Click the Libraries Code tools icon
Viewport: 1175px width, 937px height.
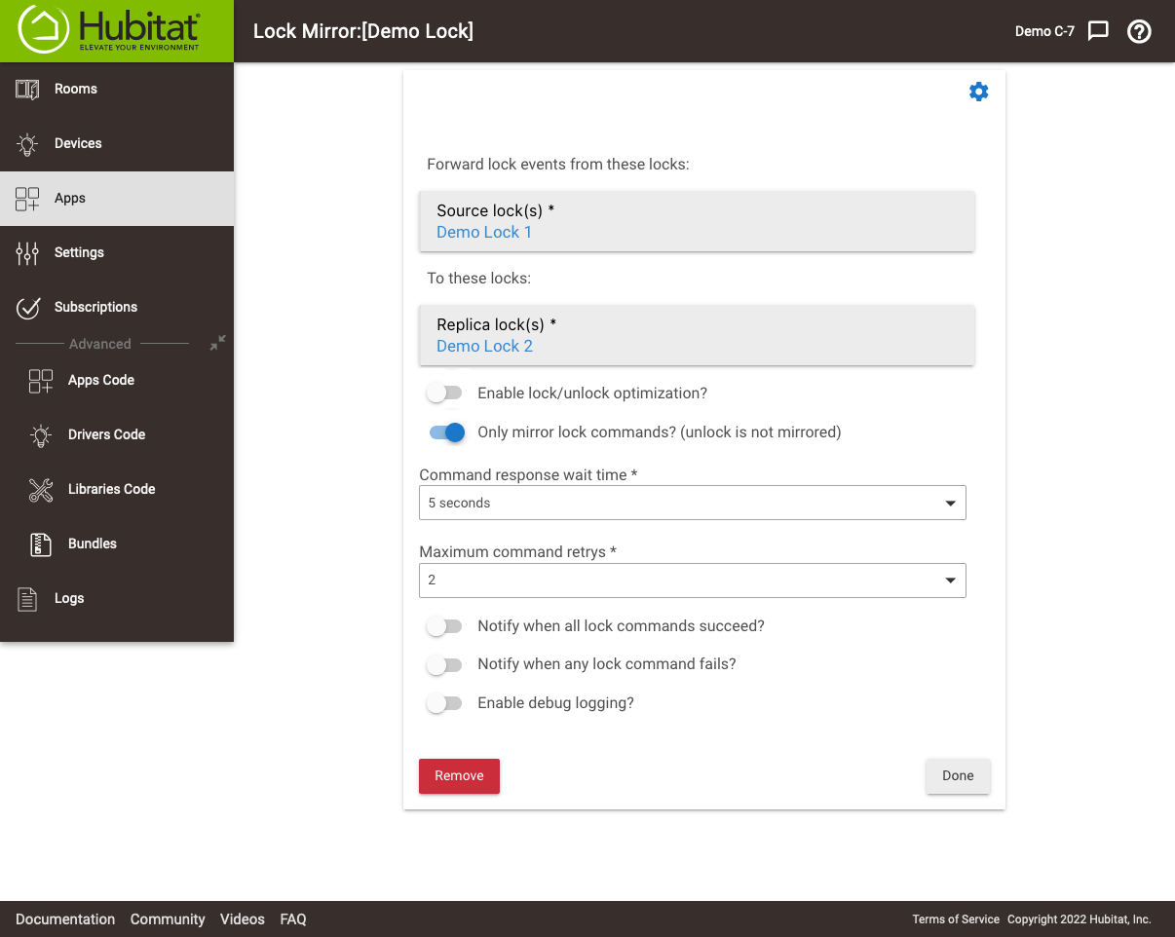pyautogui.click(x=41, y=490)
